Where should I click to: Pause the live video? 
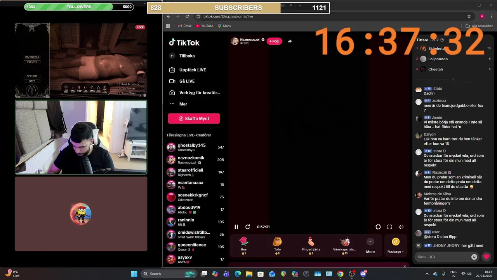[x=236, y=227]
